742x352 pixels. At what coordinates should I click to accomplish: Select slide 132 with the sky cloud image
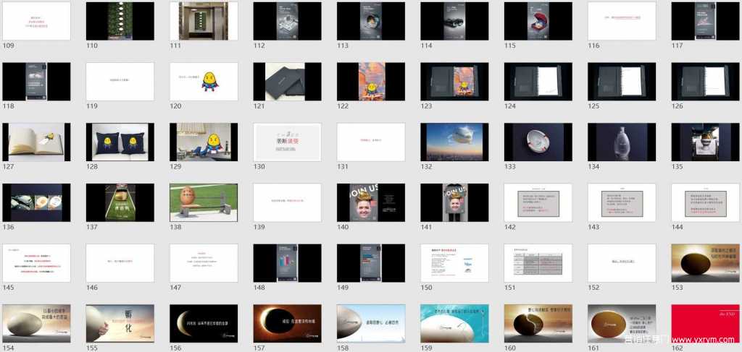(454, 142)
